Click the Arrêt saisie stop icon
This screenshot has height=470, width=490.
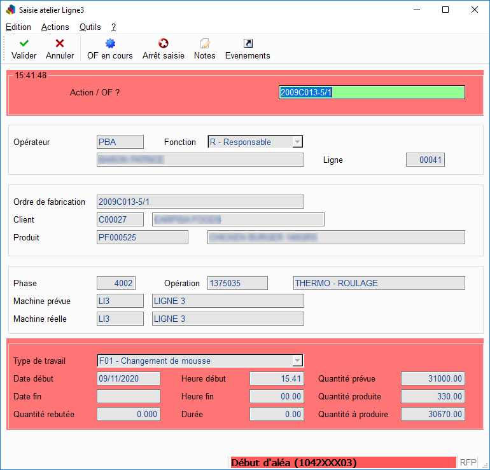[x=163, y=43]
